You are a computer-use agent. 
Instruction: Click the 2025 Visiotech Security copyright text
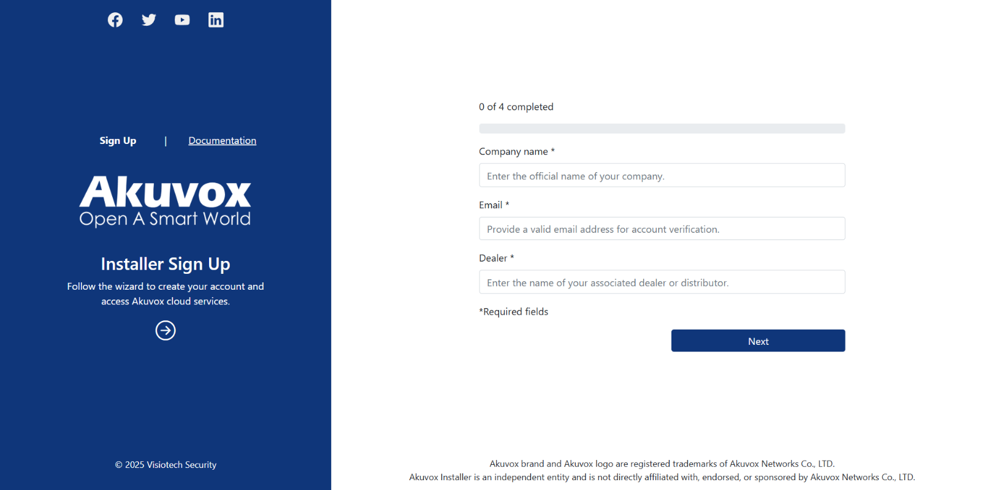coord(166,465)
